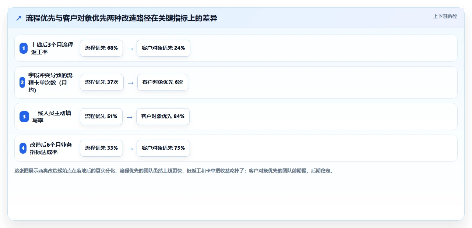Image resolution: width=472 pixels, height=228 pixels.
Task: Click the 流程优先 51% chip
Action: pos(101,117)
